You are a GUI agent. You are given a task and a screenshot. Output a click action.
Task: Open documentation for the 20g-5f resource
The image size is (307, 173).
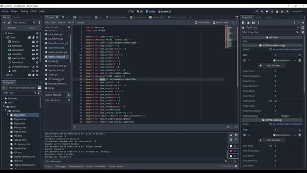tap(303, 27)
